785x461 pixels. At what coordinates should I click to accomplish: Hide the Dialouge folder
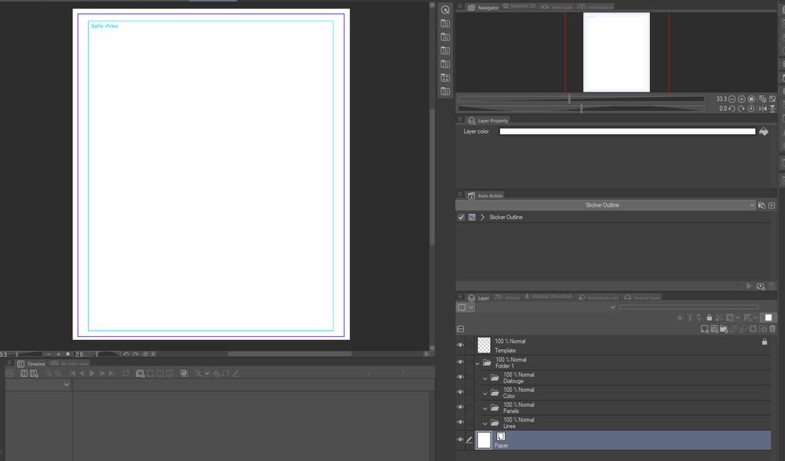coord(460,377)
